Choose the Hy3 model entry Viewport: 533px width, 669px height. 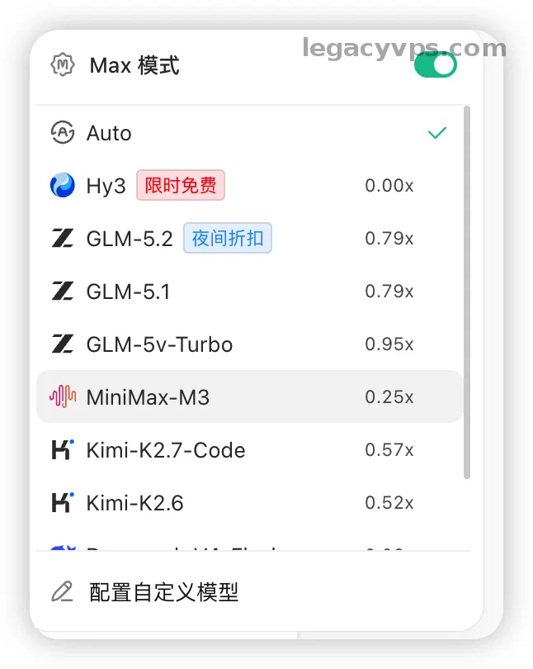pyautogui.click(x=250, y=185)
